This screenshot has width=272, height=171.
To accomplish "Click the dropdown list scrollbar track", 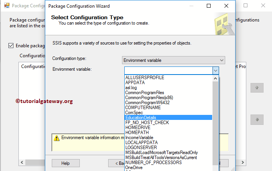I will click(x=215, y=123).
